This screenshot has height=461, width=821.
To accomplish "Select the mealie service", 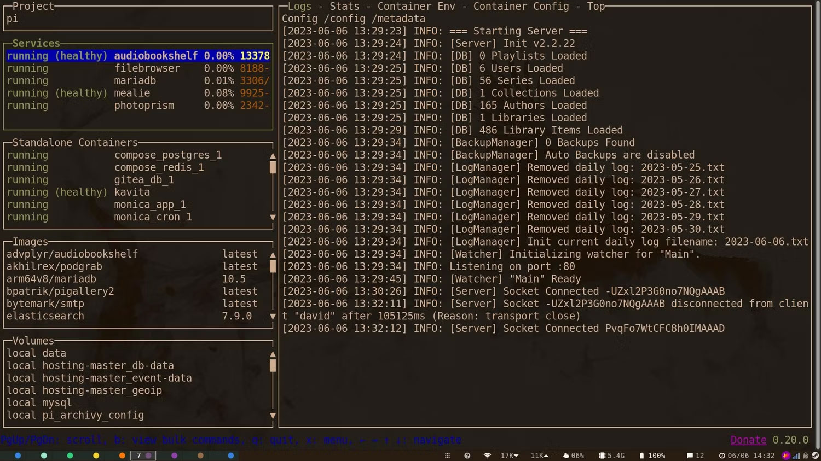I will coord(138,93).
